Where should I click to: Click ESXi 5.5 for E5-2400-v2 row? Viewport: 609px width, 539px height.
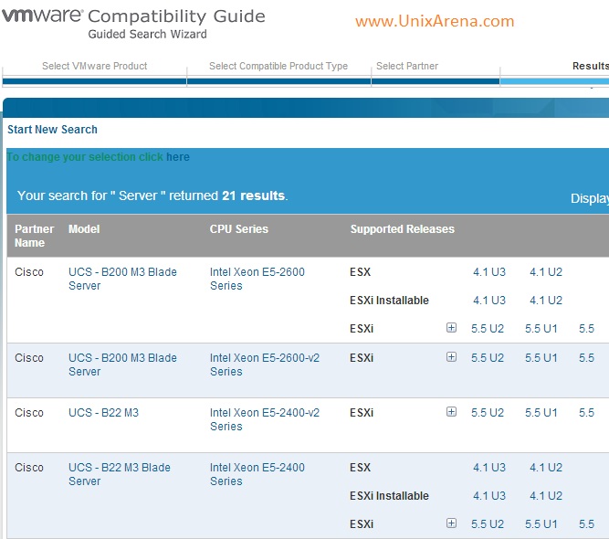coord(586,413)
